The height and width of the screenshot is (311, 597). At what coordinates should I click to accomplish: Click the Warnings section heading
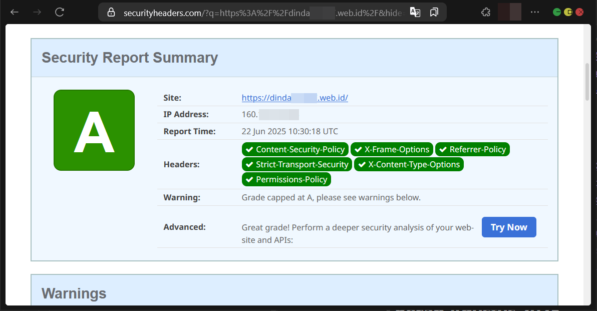(x=74, y=293)
